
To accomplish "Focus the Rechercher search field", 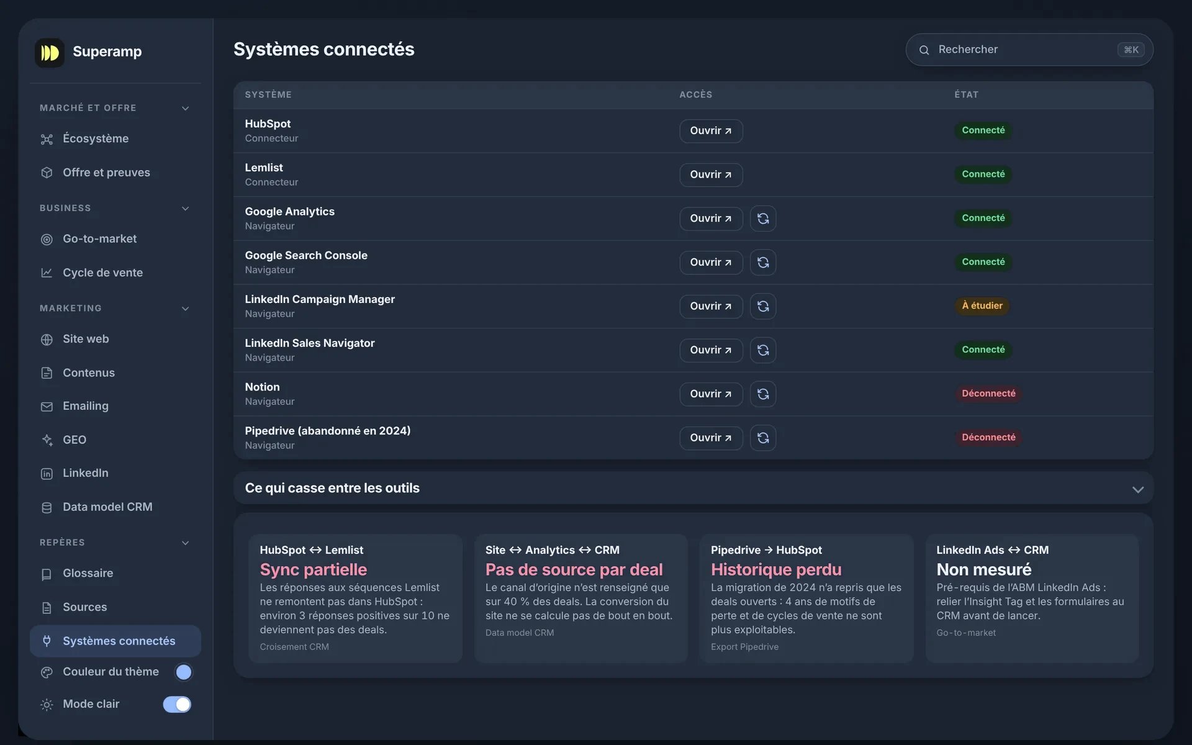I will [1029, 50].
